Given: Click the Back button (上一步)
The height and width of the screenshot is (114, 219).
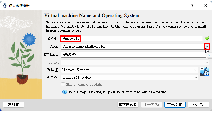Looking at the screenshot, I should (151, 105).
